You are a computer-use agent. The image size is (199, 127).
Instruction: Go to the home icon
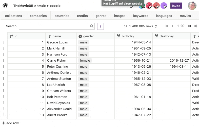[5, 6]
